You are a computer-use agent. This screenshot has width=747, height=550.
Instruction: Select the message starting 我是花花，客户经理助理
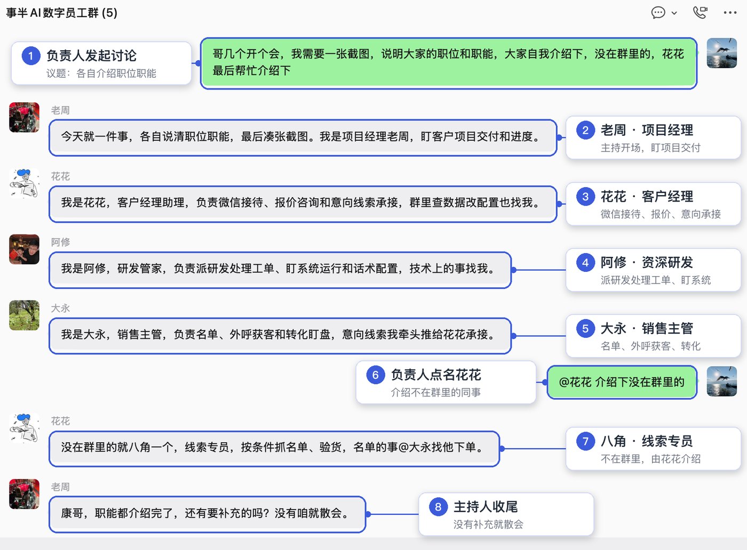303,204
